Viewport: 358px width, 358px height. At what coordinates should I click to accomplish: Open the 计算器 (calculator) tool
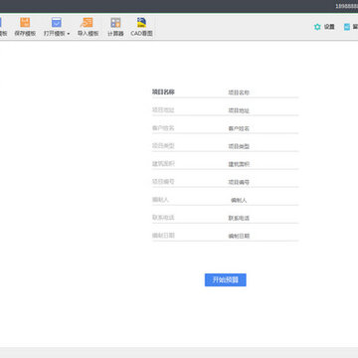click(x=115, y=23)
